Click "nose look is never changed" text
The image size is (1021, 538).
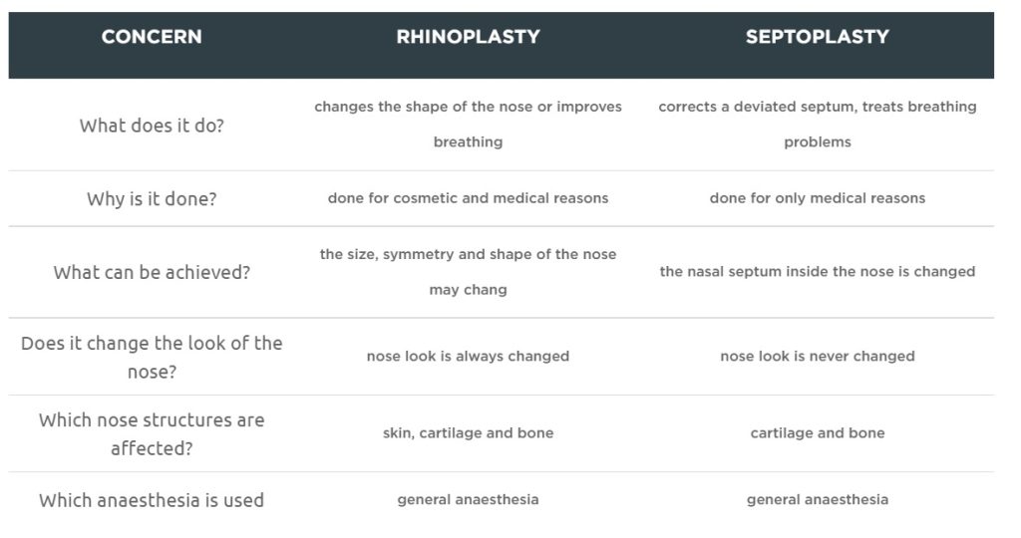(817, 356)
